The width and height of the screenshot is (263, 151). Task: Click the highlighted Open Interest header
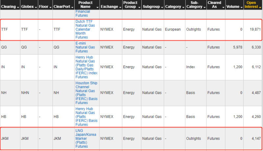point(253,5)
